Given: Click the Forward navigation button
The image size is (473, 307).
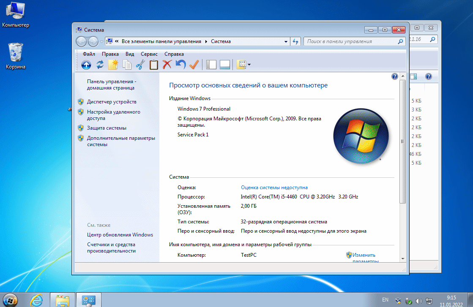Looking at the screenshot, I should 93,41.
